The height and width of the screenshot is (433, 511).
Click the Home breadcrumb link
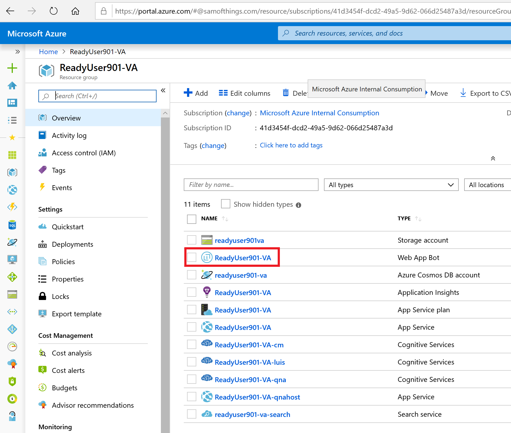[48, 52]
